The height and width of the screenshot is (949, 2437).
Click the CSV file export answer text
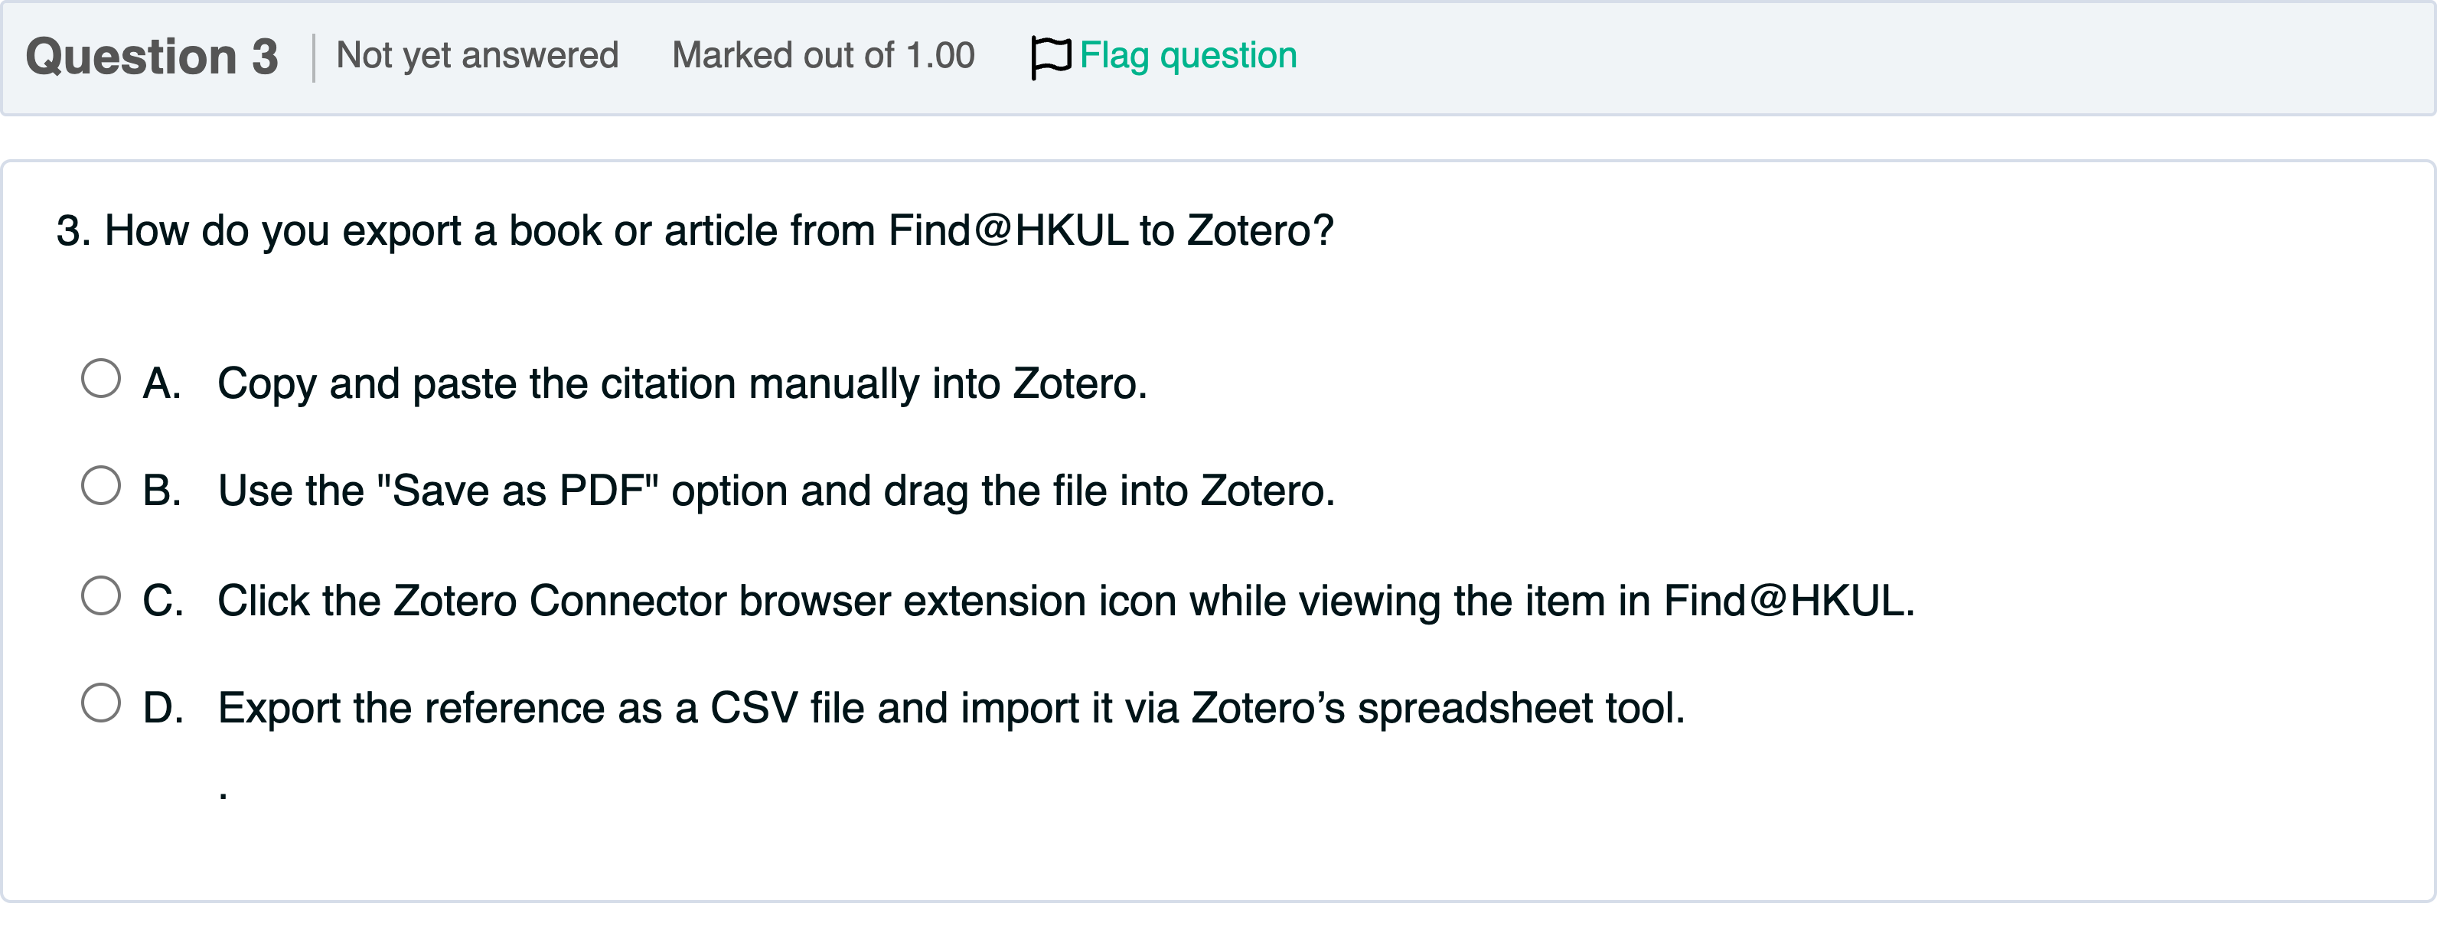(x=951, y=709)
